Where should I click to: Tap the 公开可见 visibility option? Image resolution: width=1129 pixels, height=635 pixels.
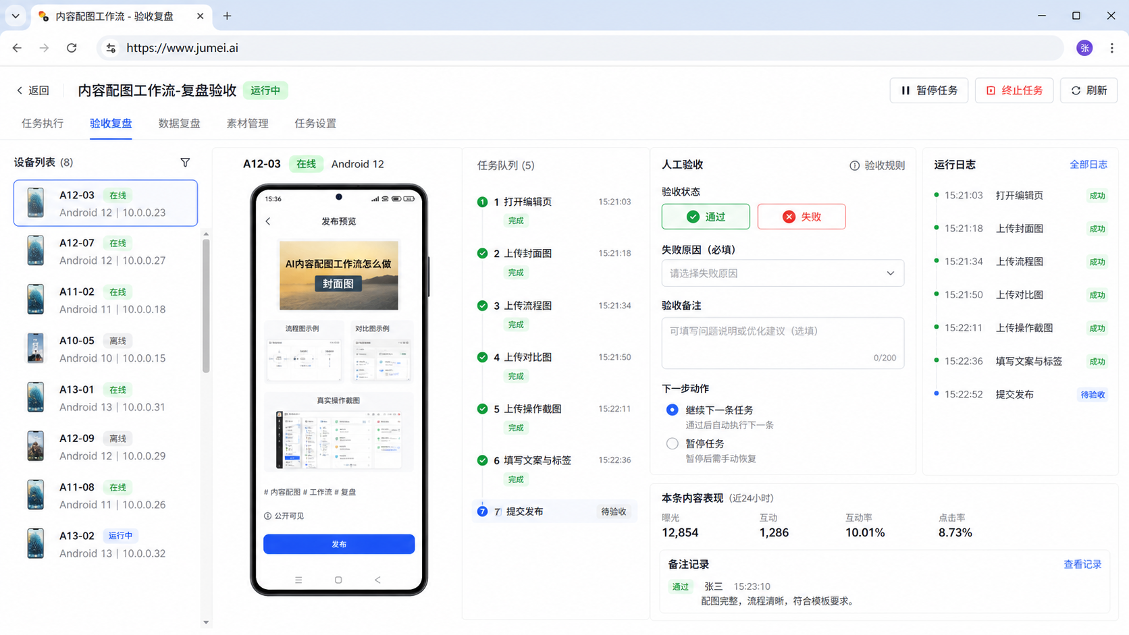[x=284, y=516]
